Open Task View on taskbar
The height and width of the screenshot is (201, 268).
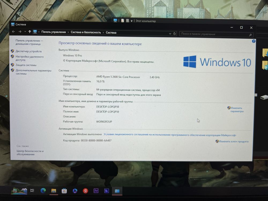32,190
